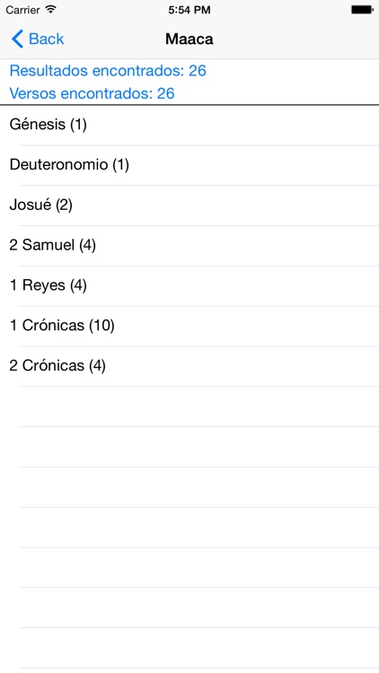The height and width of the screenshot is (673, 379).
Task: Open the Génesis (1) result row
Action: click(189, 126)
